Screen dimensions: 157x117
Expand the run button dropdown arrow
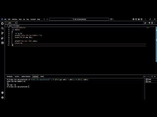pos(147,23)
